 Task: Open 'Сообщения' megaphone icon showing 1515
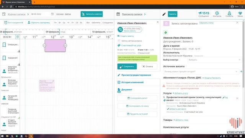(204, 14)
